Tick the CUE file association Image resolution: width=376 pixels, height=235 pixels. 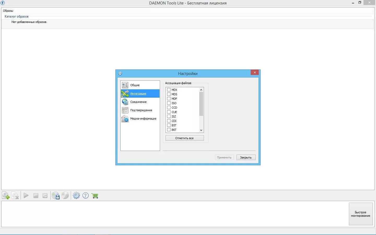pyautogui.click(x=169, y=112)
